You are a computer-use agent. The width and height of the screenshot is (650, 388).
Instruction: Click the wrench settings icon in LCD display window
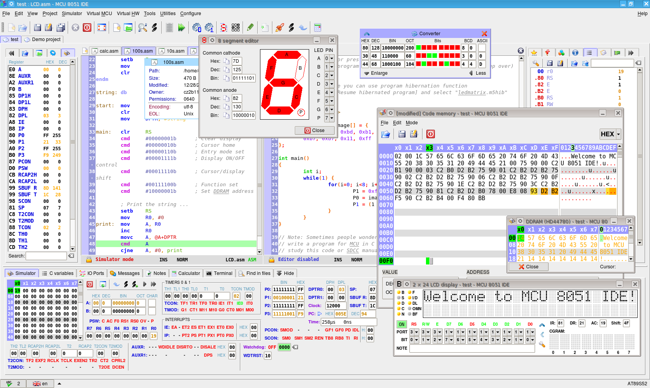(542, 344)
